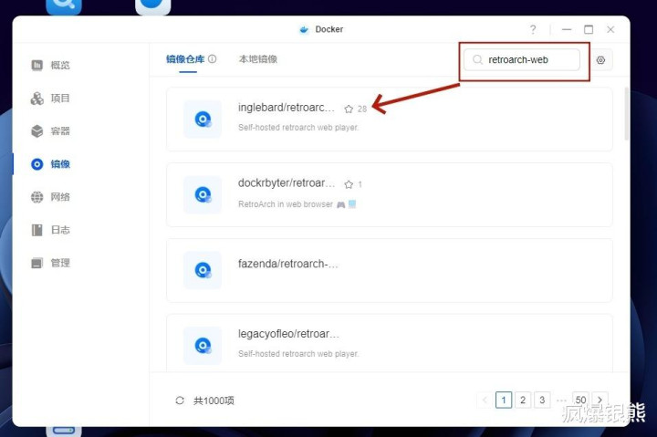Click the 网络 globe icon
Screen dimensions: 657x437
click(36, 197)
